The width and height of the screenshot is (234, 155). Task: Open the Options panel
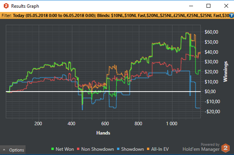pyautogui.click(x=13, y=150)
